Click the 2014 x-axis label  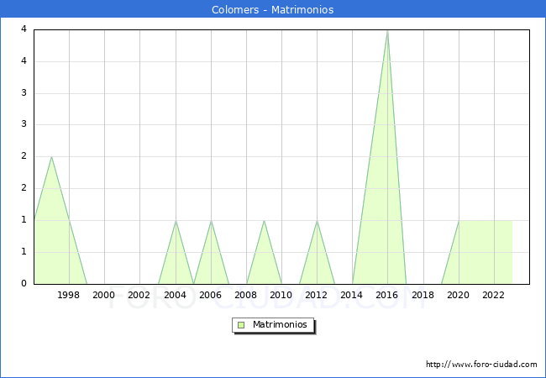352,295
